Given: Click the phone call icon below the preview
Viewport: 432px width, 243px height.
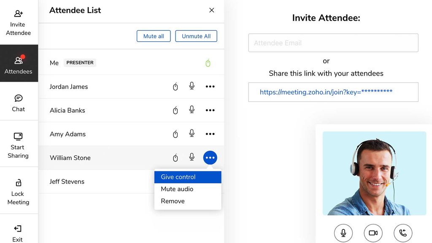Looking at the screenshot, I should coord(403,232).
